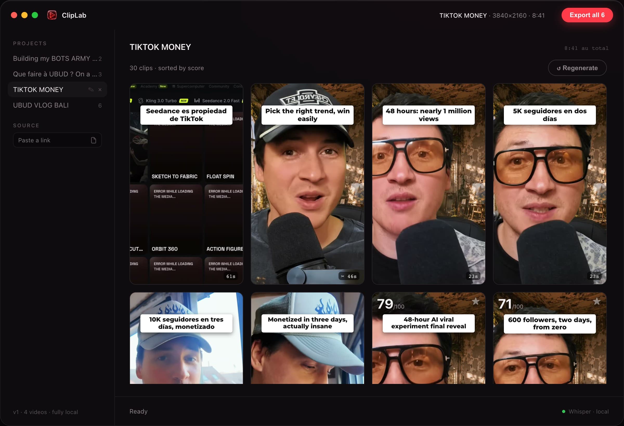Select the TIKTOK MONEY project
The image size is (624, 426).
pyautogui.click(x=57, y=90)
